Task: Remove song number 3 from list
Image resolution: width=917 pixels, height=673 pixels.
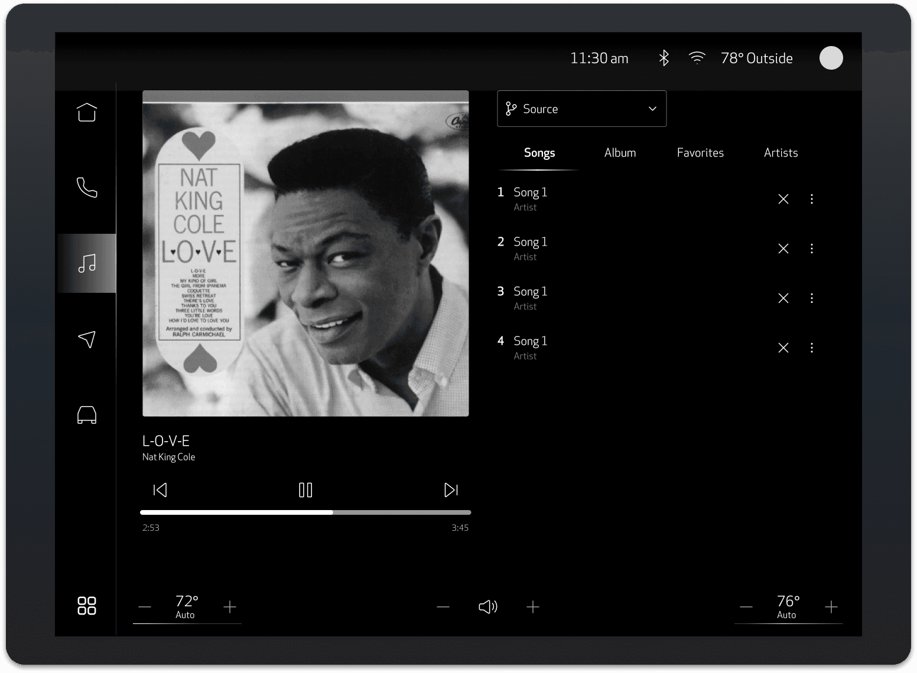Action: 783,298
